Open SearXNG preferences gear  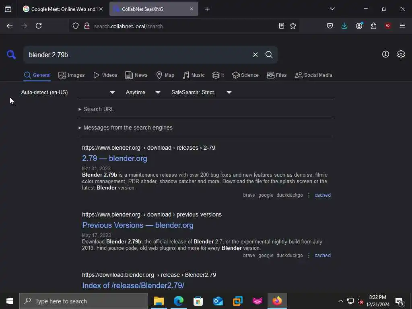[401, 54]
